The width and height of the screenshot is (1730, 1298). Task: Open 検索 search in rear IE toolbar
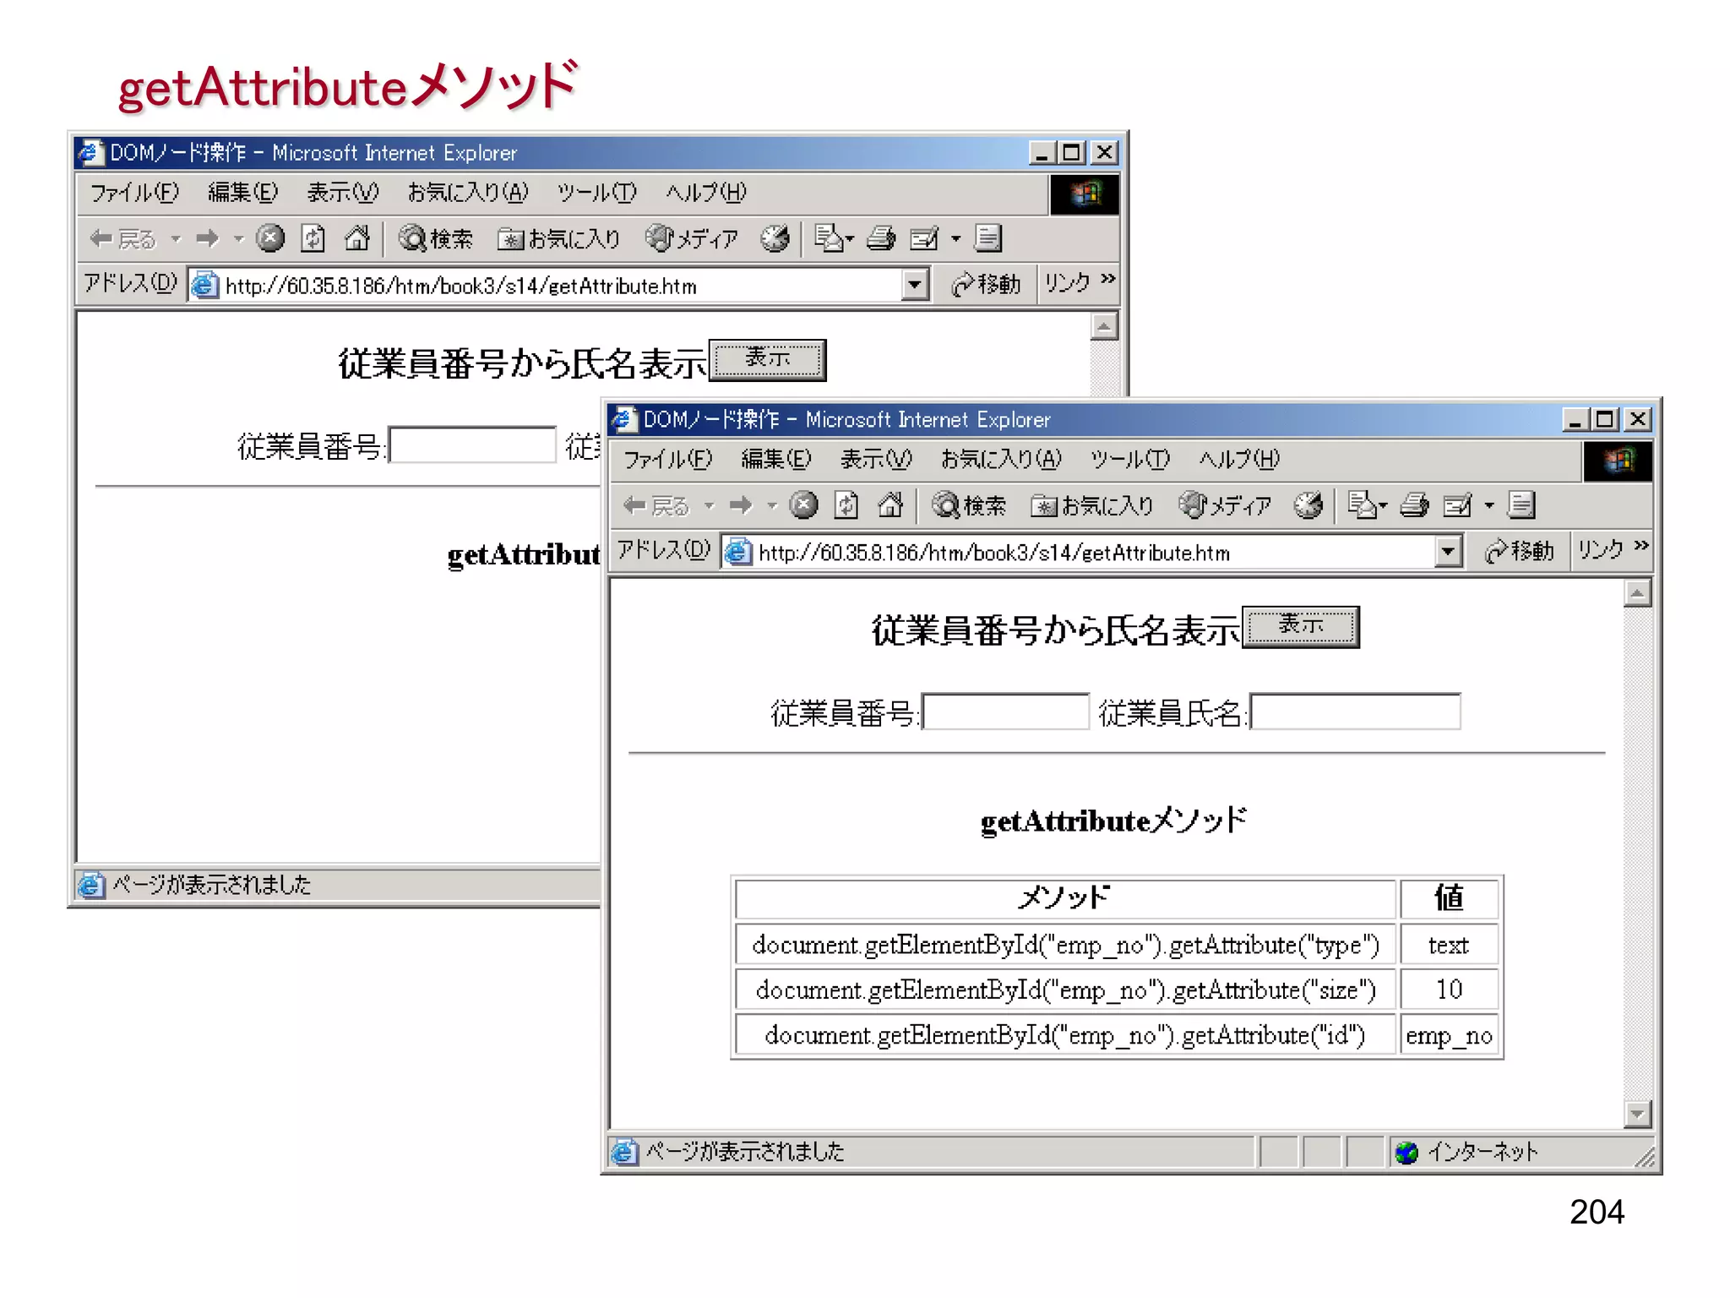435,238
